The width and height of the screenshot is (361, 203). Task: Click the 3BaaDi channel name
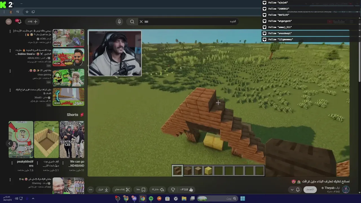(41, 97)
